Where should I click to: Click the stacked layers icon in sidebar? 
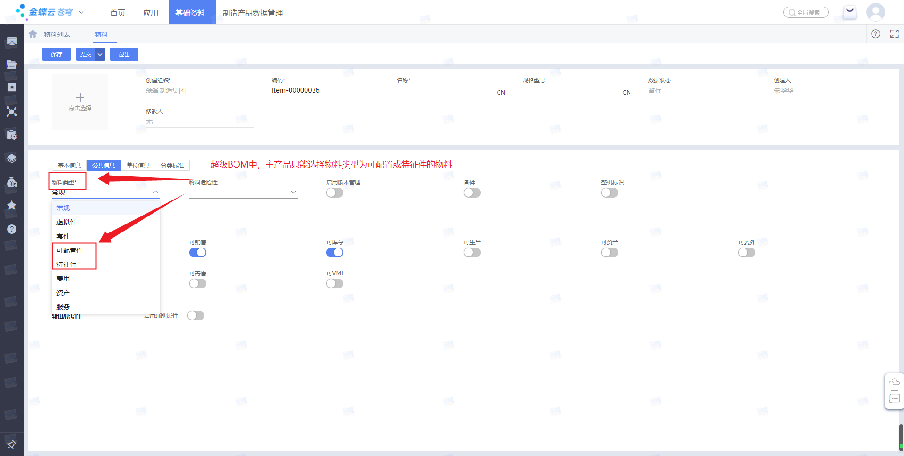pos(12,158)
